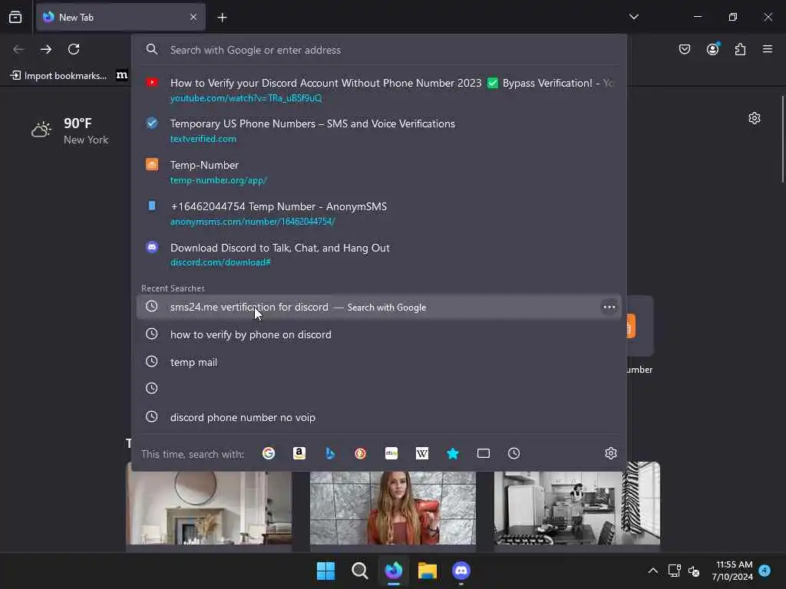
Task: Open the Pocket save icon
Action: [685, 49]
